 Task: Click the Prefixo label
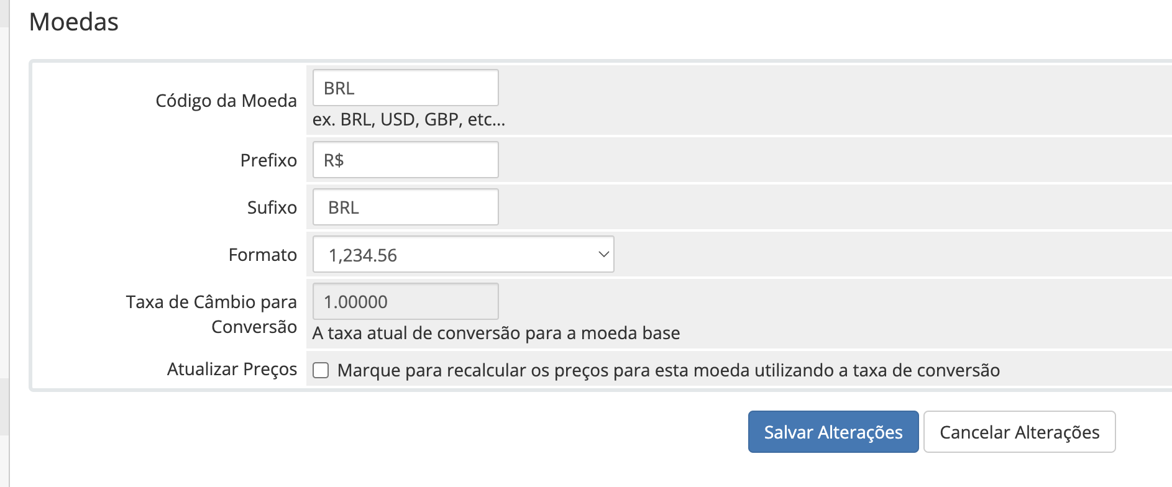268,160
